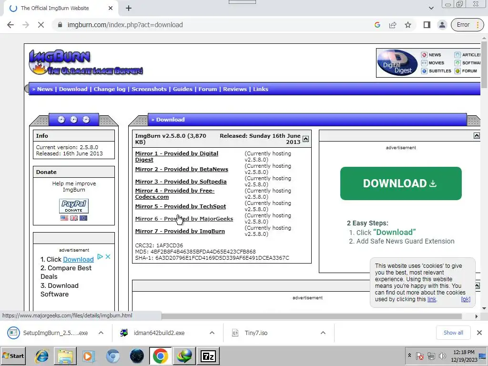Viewport: 488px width, 366px height.
Task: Stop loading the page
Action: 41,25
